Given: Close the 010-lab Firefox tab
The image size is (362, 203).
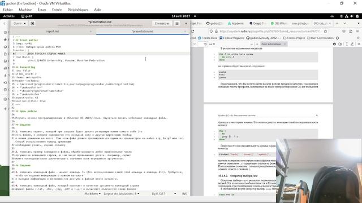Looking at the screenshot, I should click(330, 24).
